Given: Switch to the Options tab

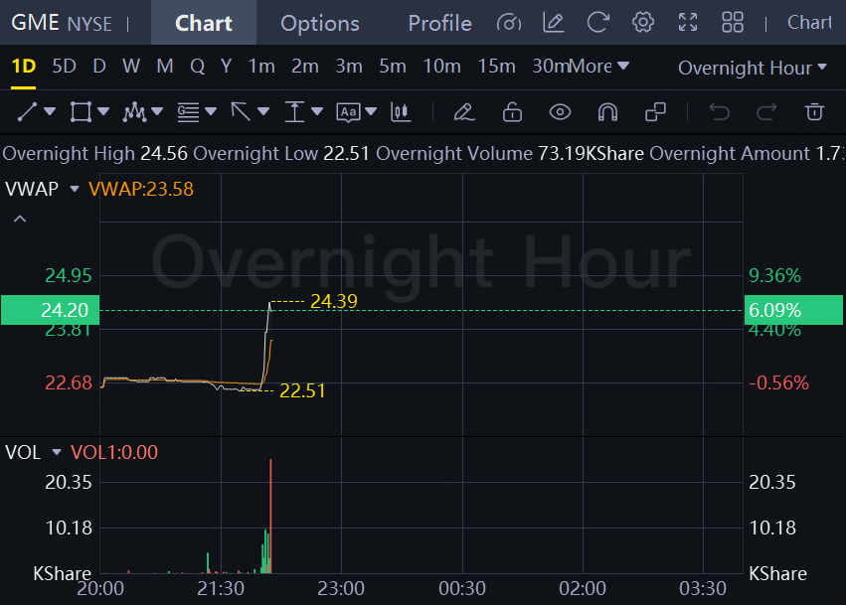Looking at the screenshot, I should pos(320,23).
